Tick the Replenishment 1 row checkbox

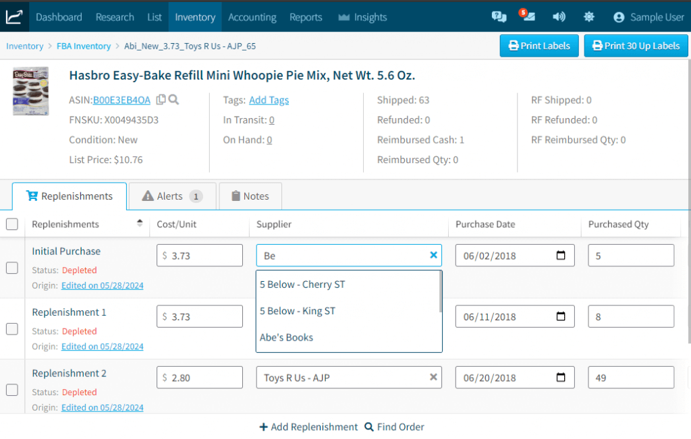[x=12, y=329]
